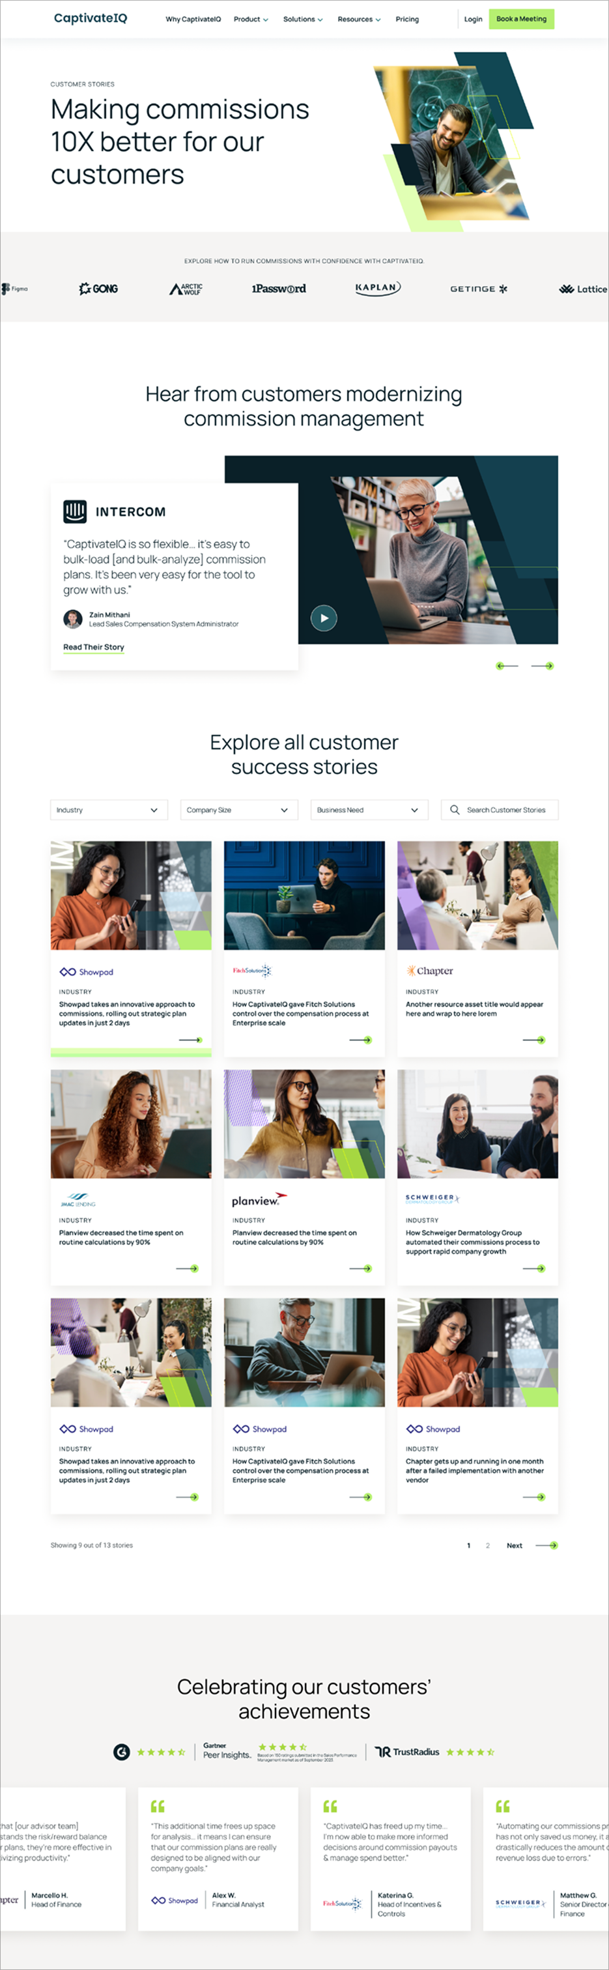Play the Intercom customer story video
Image resolution: width=609 pixels, height=1970 pixels.
(x=324, y=618)
